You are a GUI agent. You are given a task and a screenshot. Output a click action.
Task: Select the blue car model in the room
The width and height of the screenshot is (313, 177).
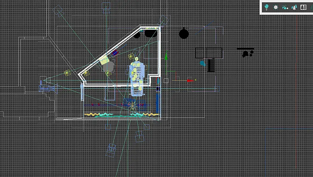click(x=137, y=79)
